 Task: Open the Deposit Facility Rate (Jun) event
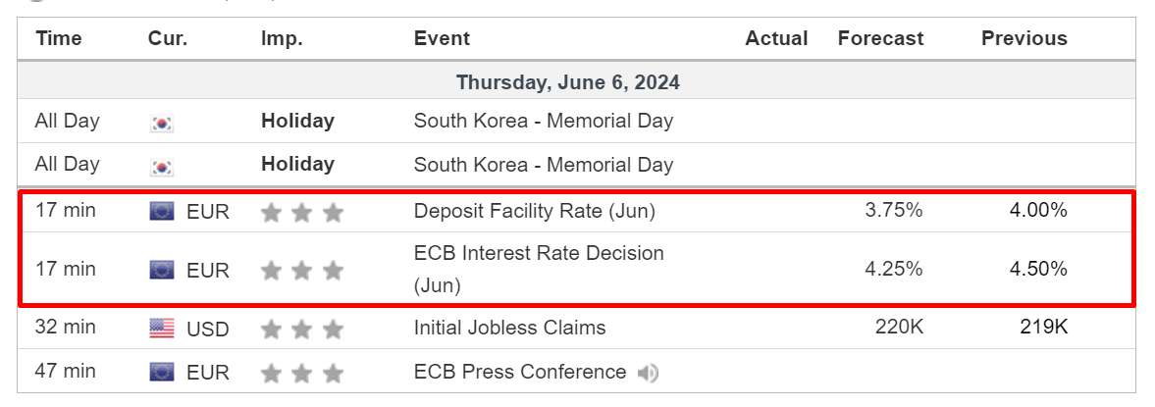coord(535,211)
